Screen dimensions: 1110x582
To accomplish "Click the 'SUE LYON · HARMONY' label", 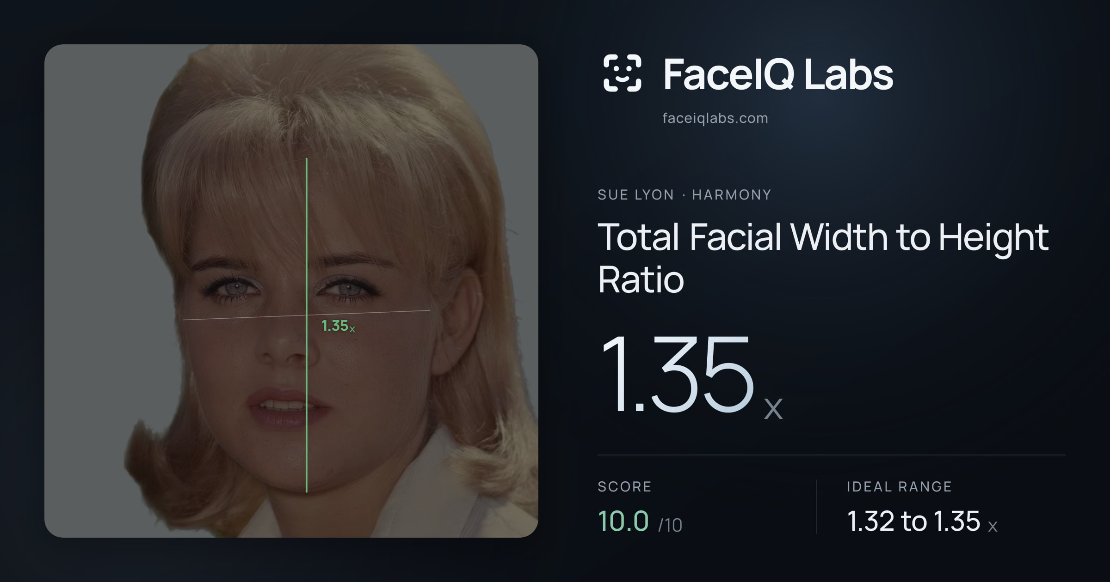I will coord(684,195).
